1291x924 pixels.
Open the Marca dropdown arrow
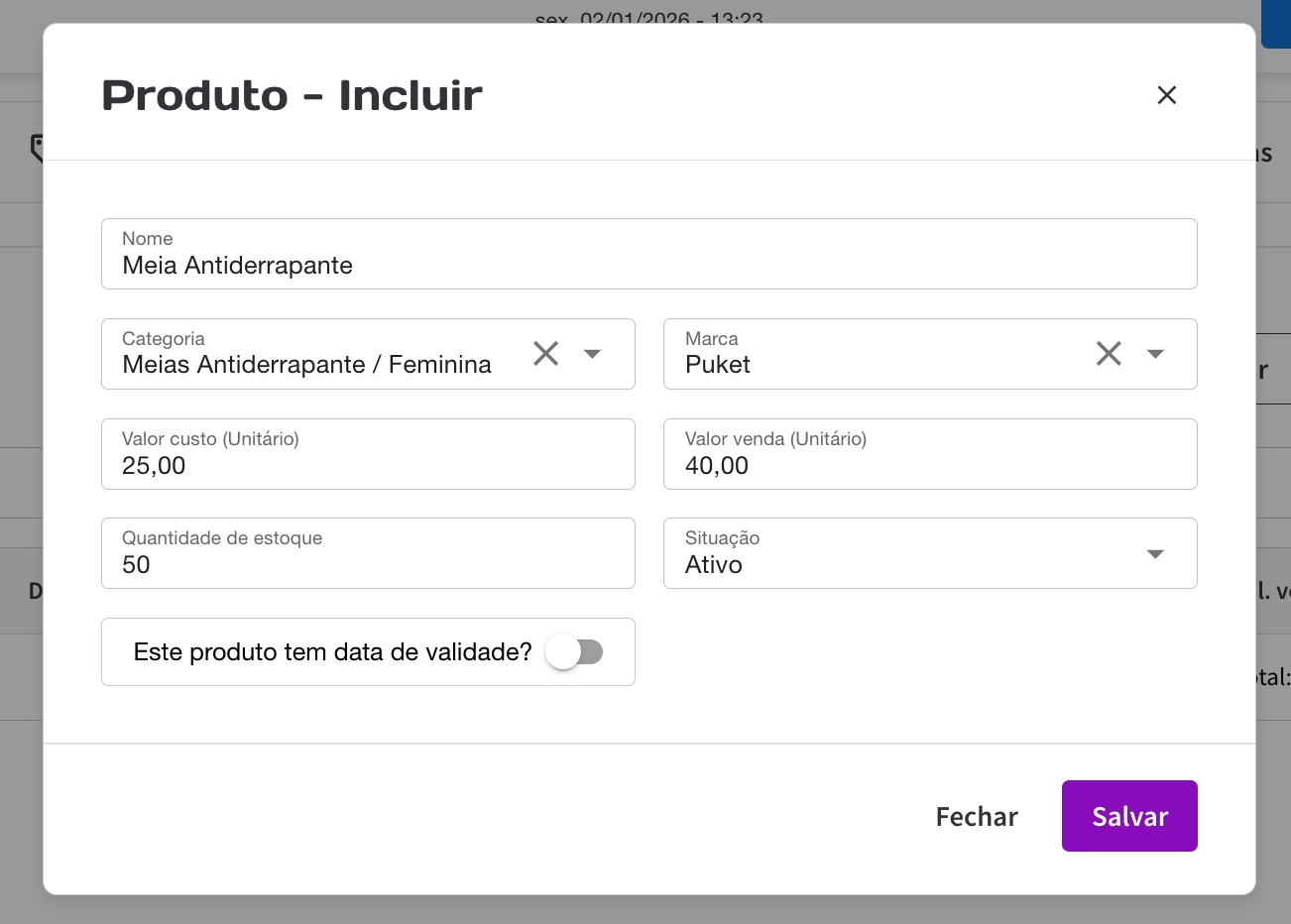[1155, 354]
